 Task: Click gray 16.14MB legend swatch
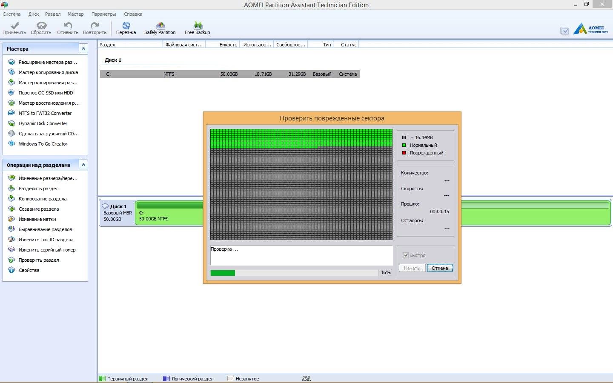[x=404, y=137]
